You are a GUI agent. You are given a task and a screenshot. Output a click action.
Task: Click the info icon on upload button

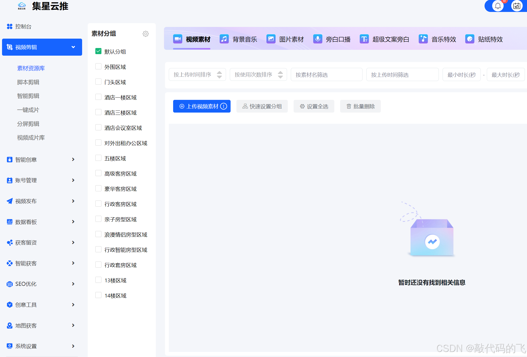(223, 106)
